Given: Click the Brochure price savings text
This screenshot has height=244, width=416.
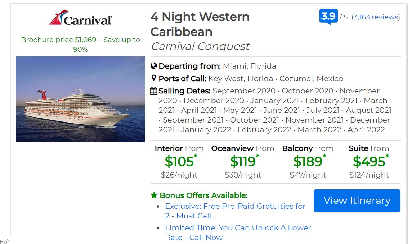Looking at the screenshot, I should coord(80,45).
